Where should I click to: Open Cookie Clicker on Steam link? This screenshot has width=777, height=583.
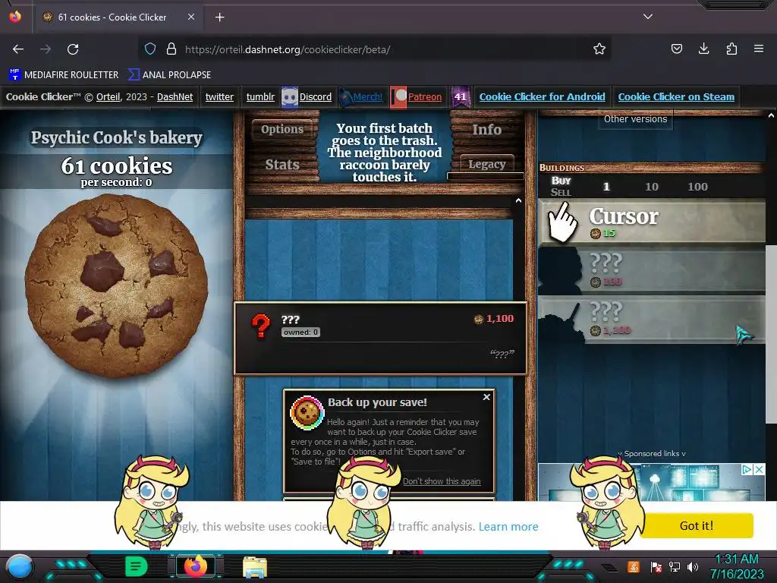676,96
